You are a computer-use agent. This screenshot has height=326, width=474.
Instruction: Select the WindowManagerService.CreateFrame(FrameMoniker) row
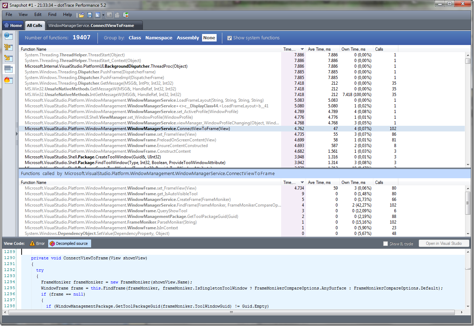242,199
